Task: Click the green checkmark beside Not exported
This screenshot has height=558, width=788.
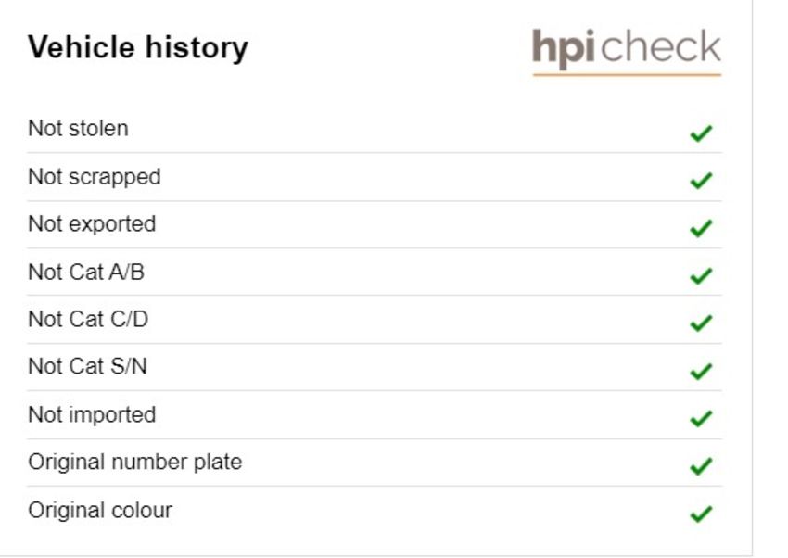Action: pyautogui.click(x=701, y=228)
